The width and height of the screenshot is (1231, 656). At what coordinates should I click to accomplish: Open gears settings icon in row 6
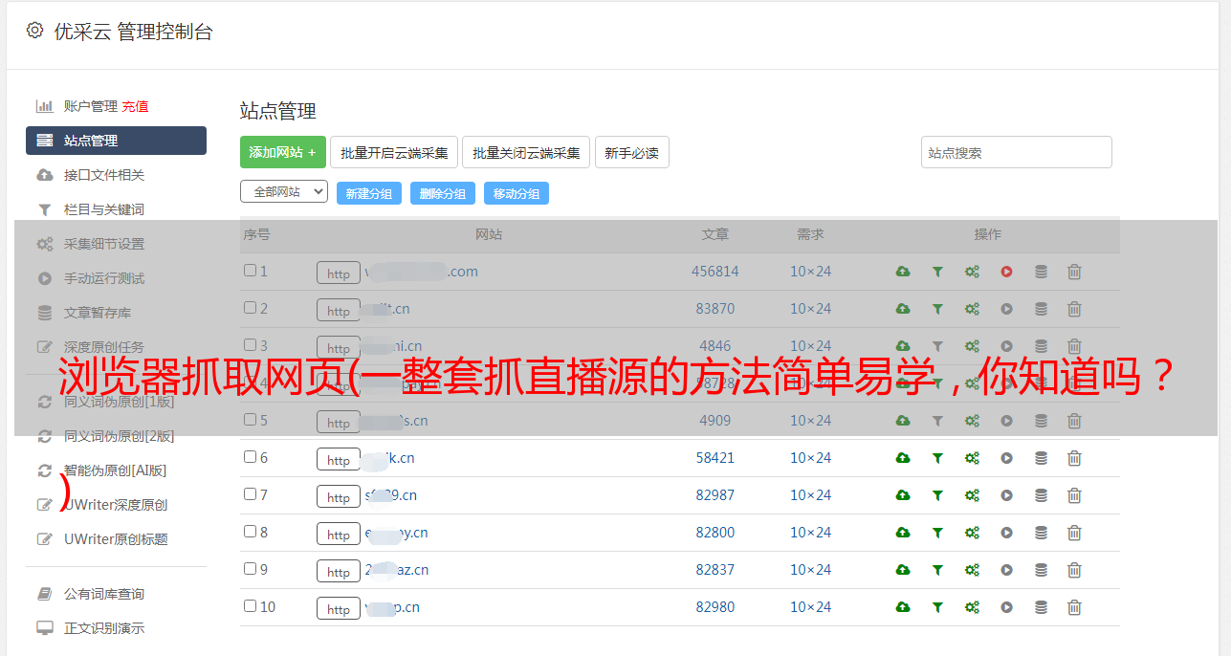[x=972, y=458]
